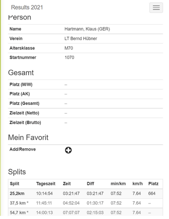Click the club LT Bernd Hübner
This screenshot has height=219, width=169.
[81, 38]
